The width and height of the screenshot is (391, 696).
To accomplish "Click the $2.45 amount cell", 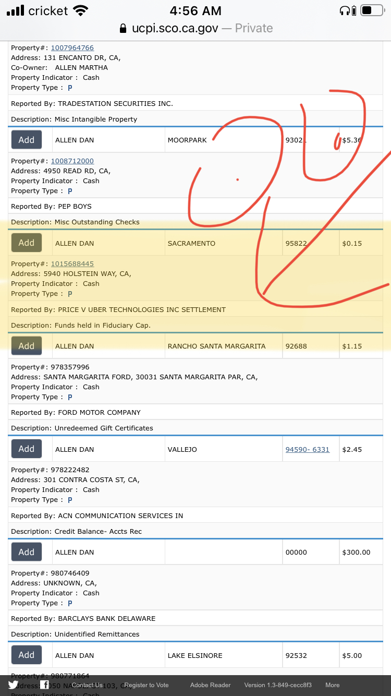I will click(x=361, y=449).
